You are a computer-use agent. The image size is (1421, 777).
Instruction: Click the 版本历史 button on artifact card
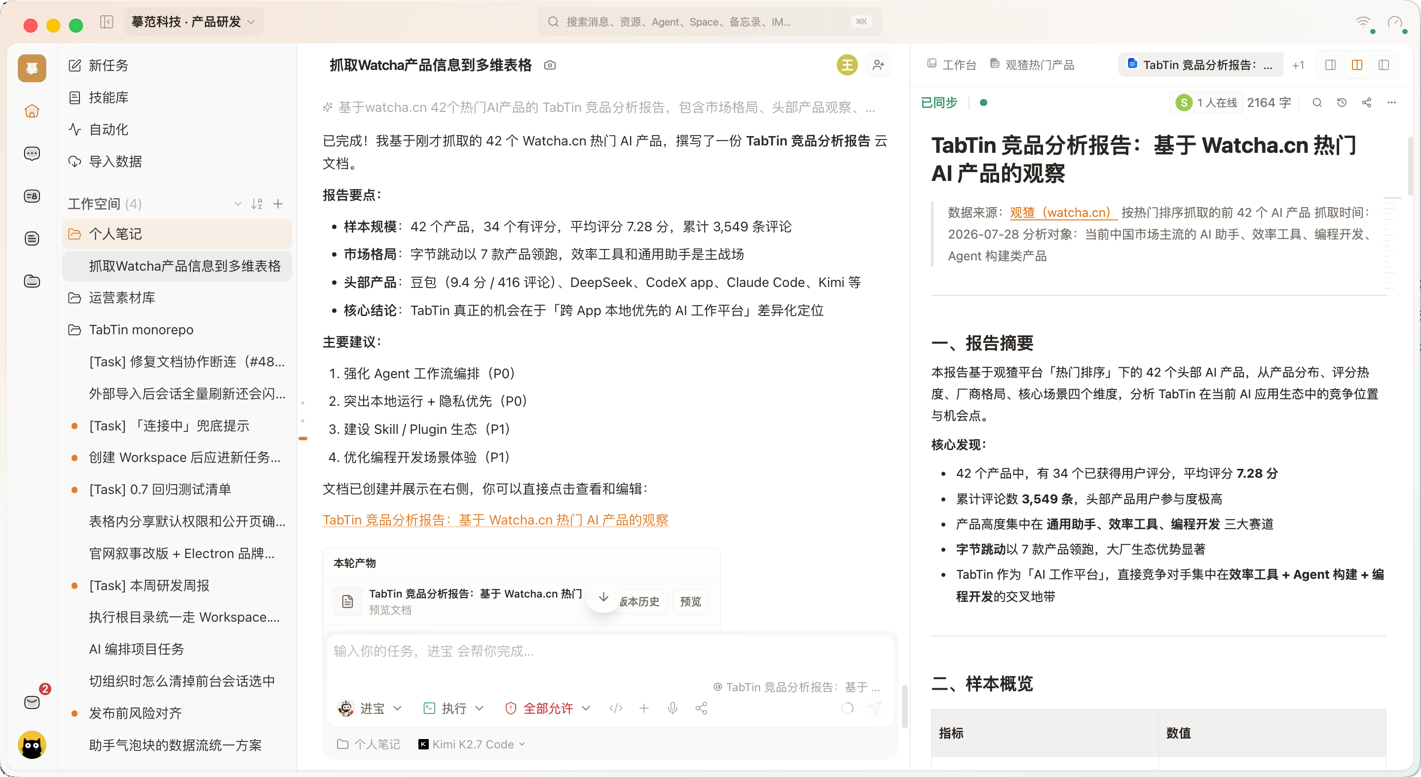pyautogui.click(x=640, y=602)
